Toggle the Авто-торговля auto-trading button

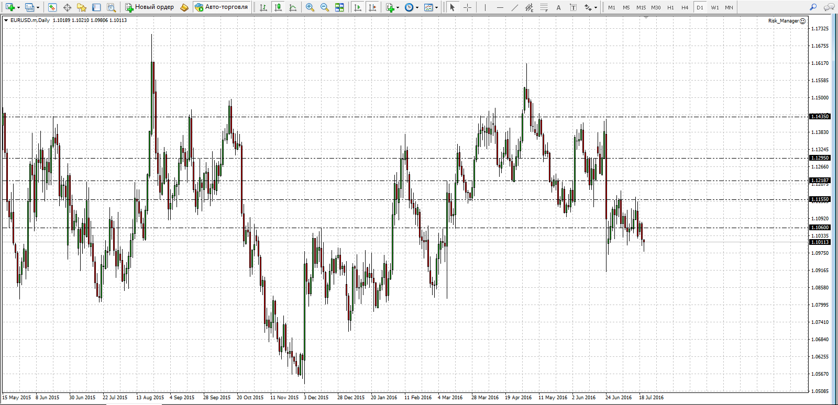(x=221, y=7)
